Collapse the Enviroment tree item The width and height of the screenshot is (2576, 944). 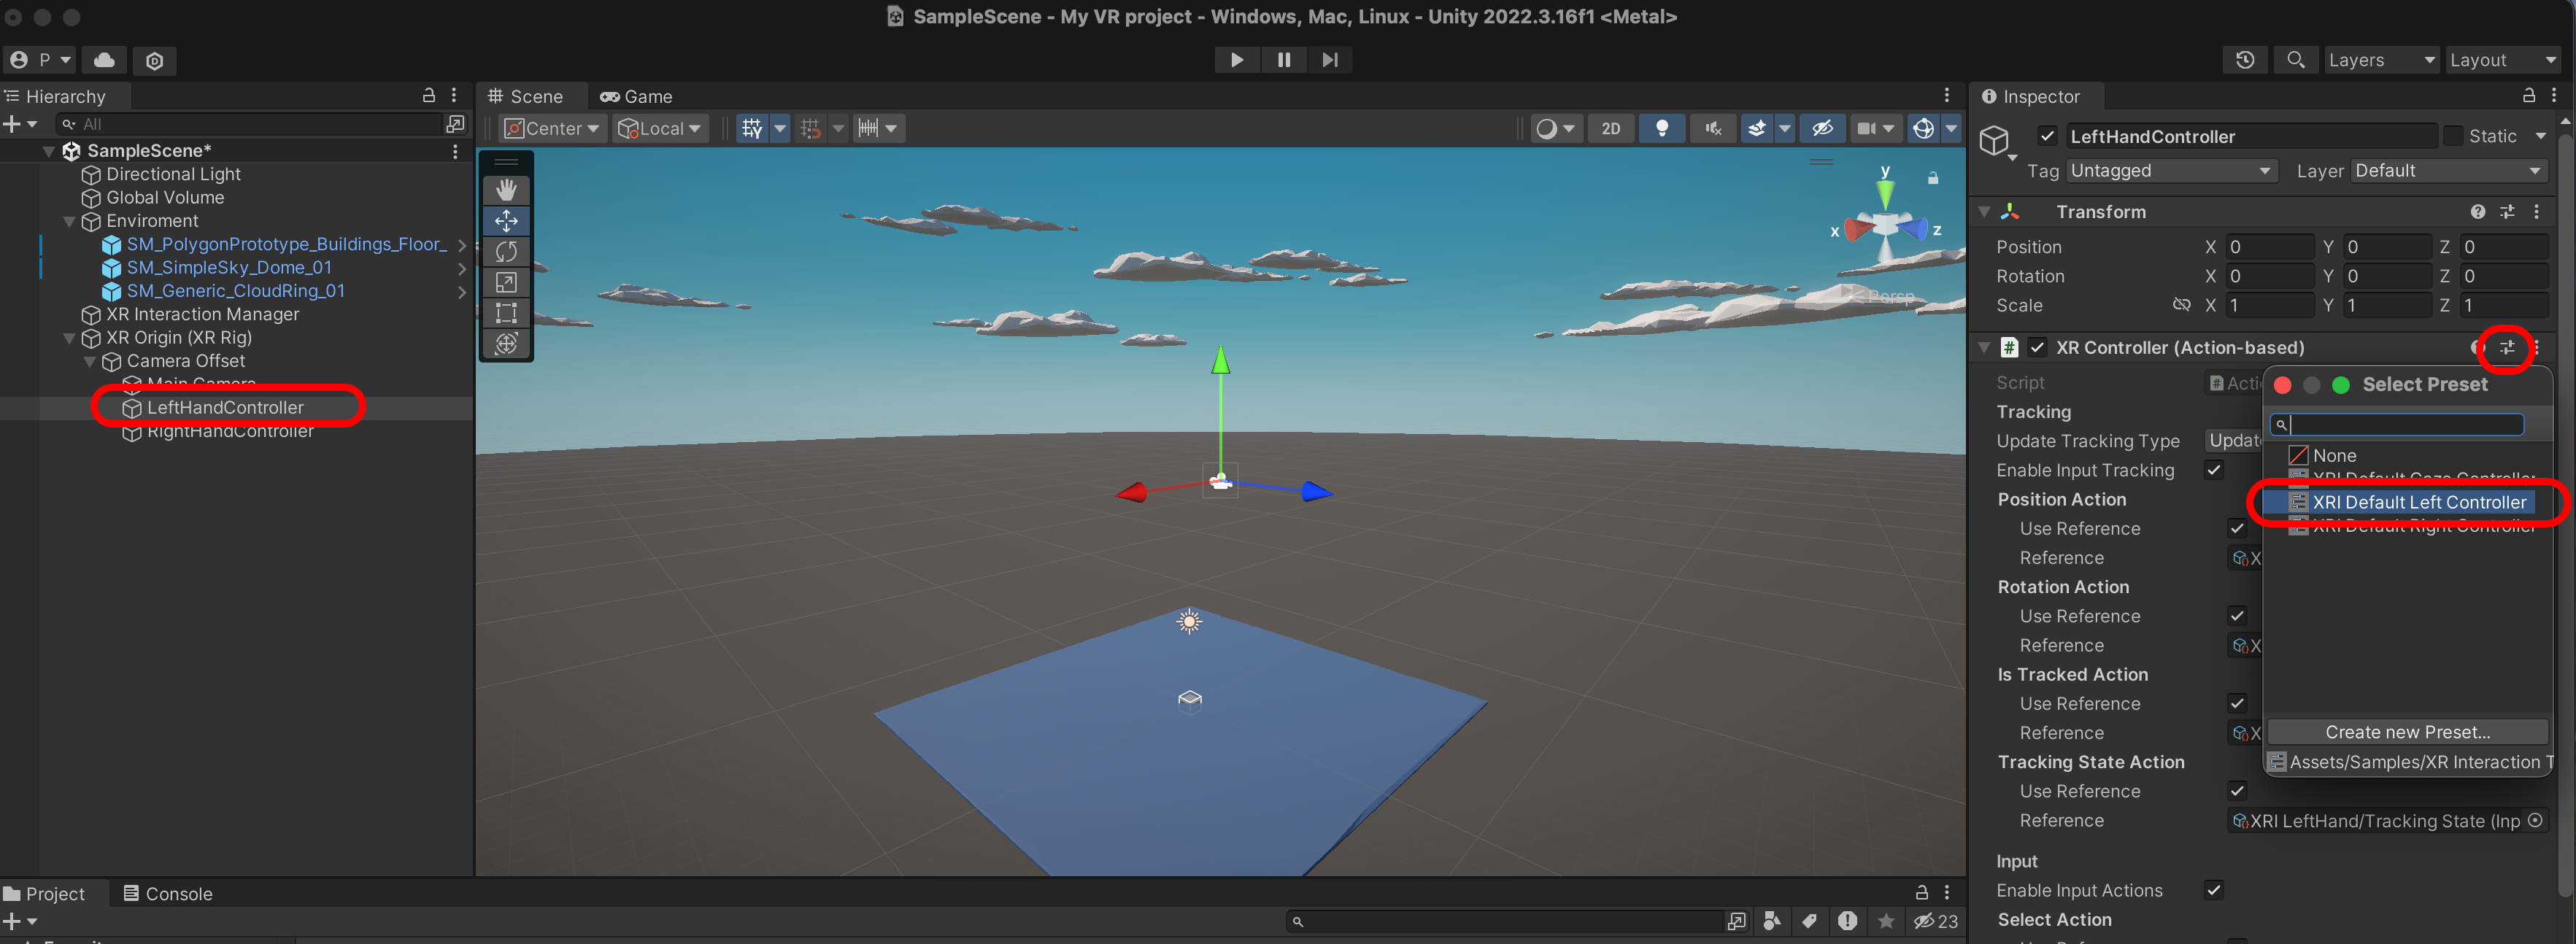(69, 221)
